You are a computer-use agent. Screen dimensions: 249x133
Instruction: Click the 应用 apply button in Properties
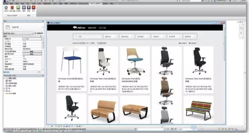click(x=39, y=72)
